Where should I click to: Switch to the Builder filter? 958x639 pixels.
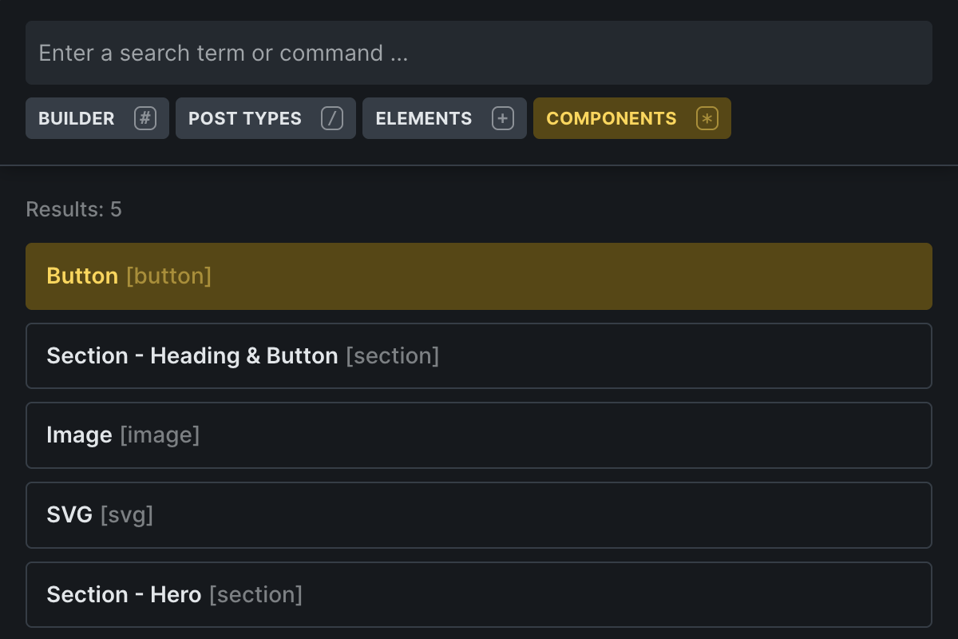(x=97, y=118)
